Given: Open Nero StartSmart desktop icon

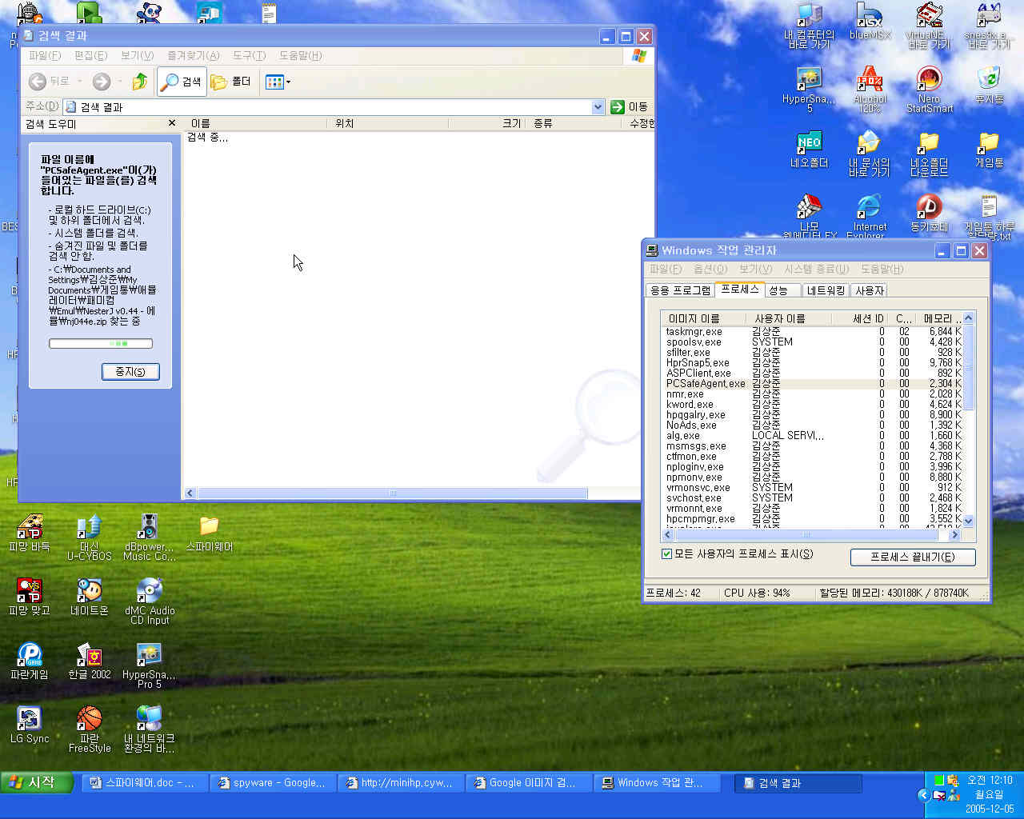Looking at the screenshot, I should (929, 80).
